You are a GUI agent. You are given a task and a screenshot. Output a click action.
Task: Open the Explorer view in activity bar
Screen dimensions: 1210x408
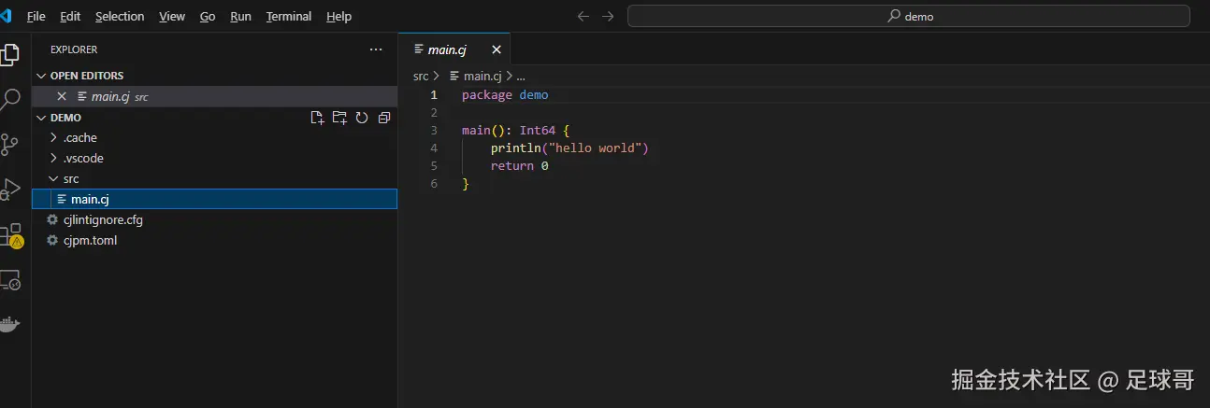(9, 54)
